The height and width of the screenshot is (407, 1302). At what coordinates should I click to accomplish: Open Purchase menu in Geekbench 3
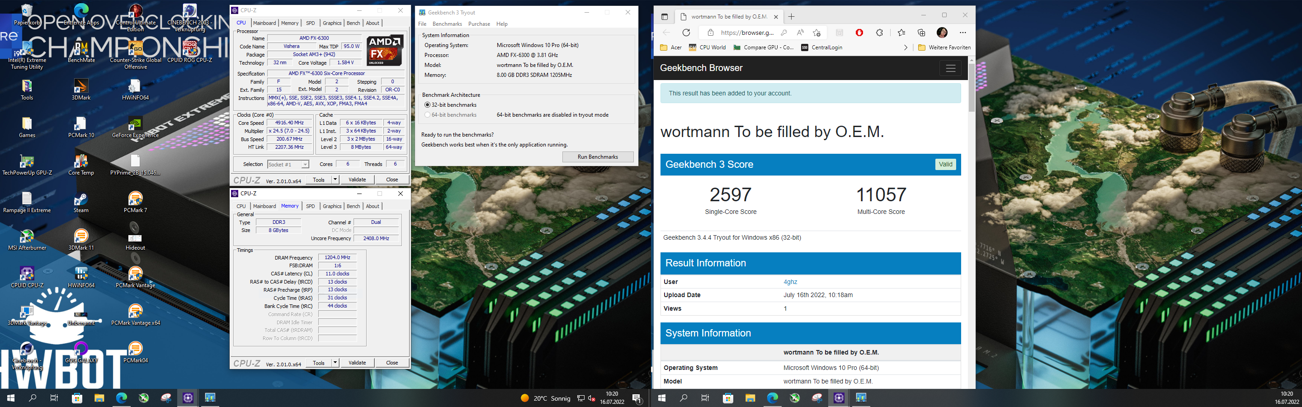pos(479,24)
